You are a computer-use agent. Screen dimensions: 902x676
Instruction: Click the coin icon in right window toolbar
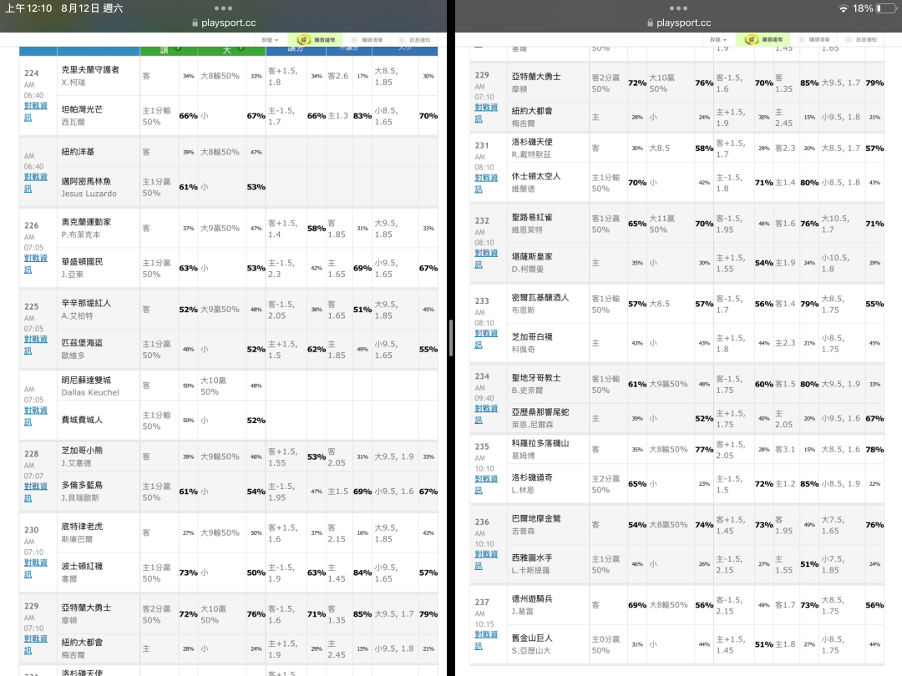pyautogui.click(x=751, y=40)
